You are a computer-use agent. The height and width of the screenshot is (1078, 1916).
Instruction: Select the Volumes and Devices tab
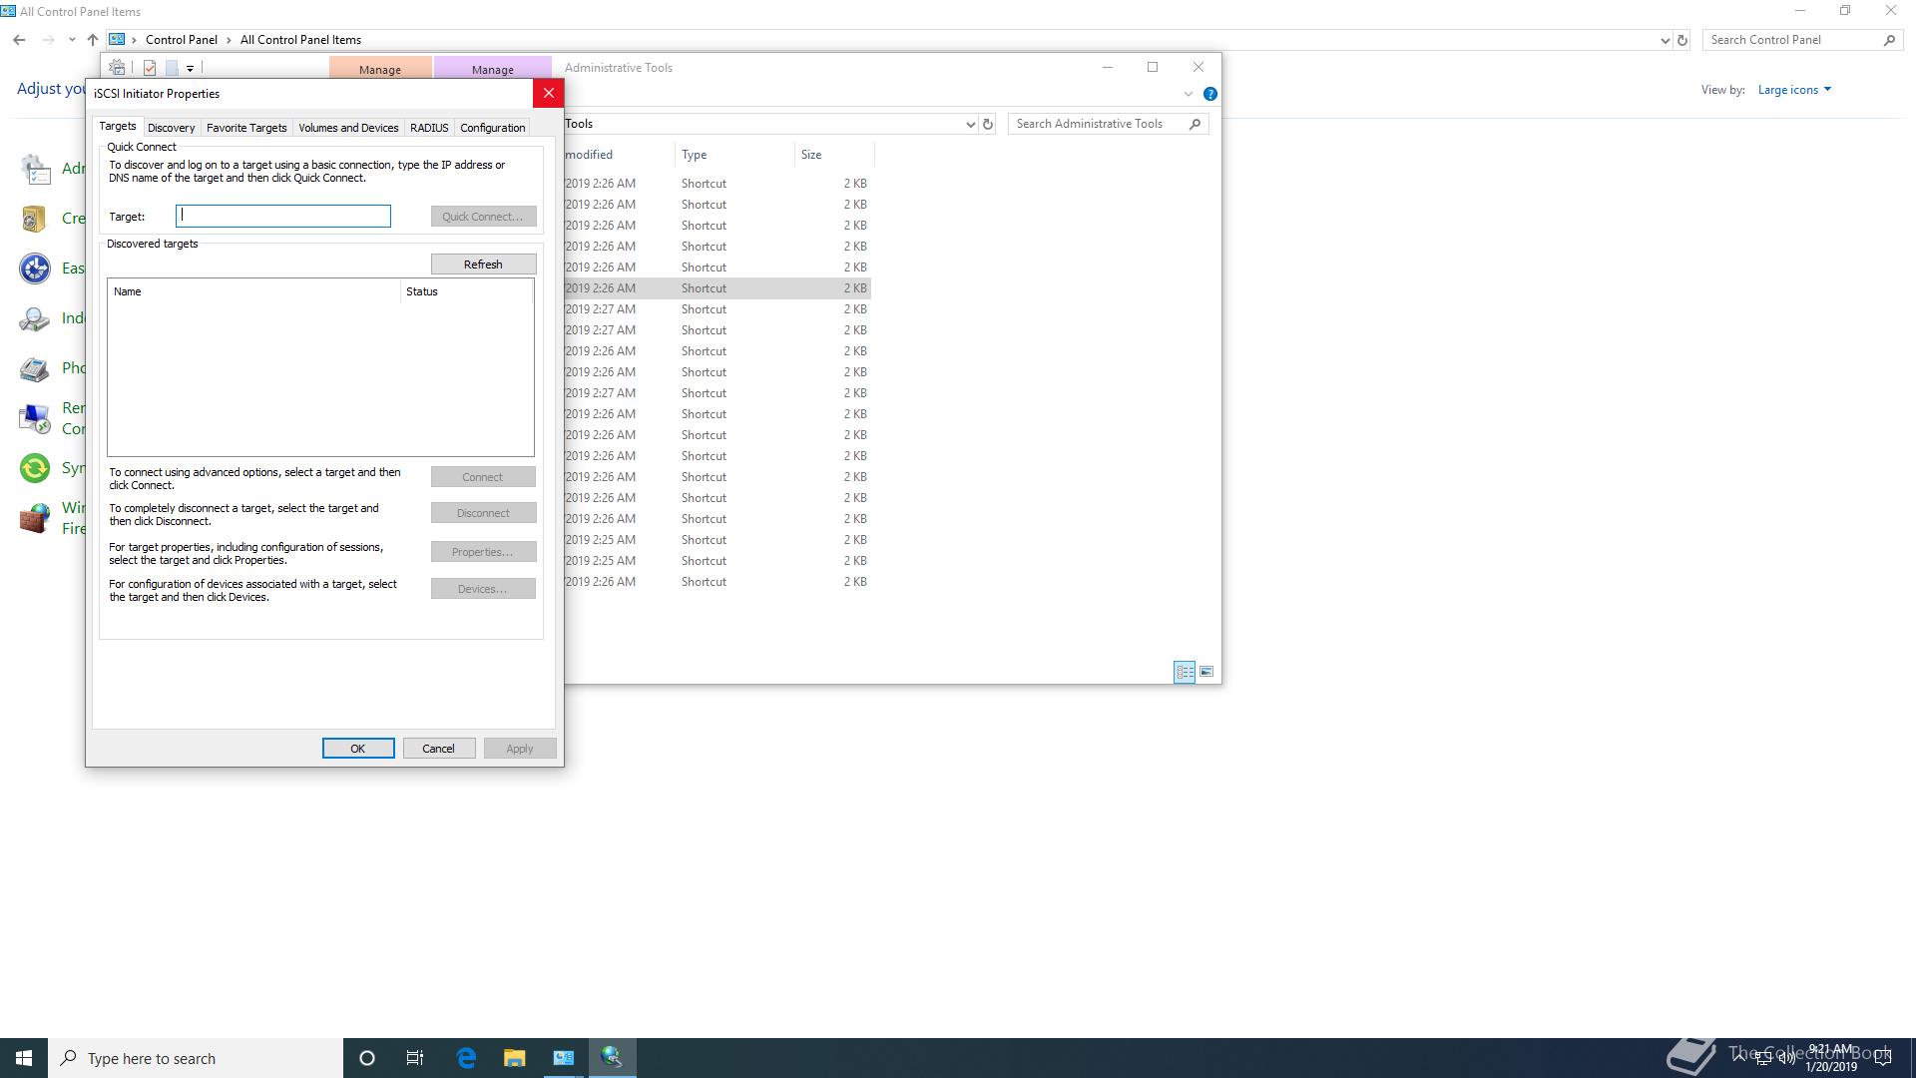click(x=348, y=128)
